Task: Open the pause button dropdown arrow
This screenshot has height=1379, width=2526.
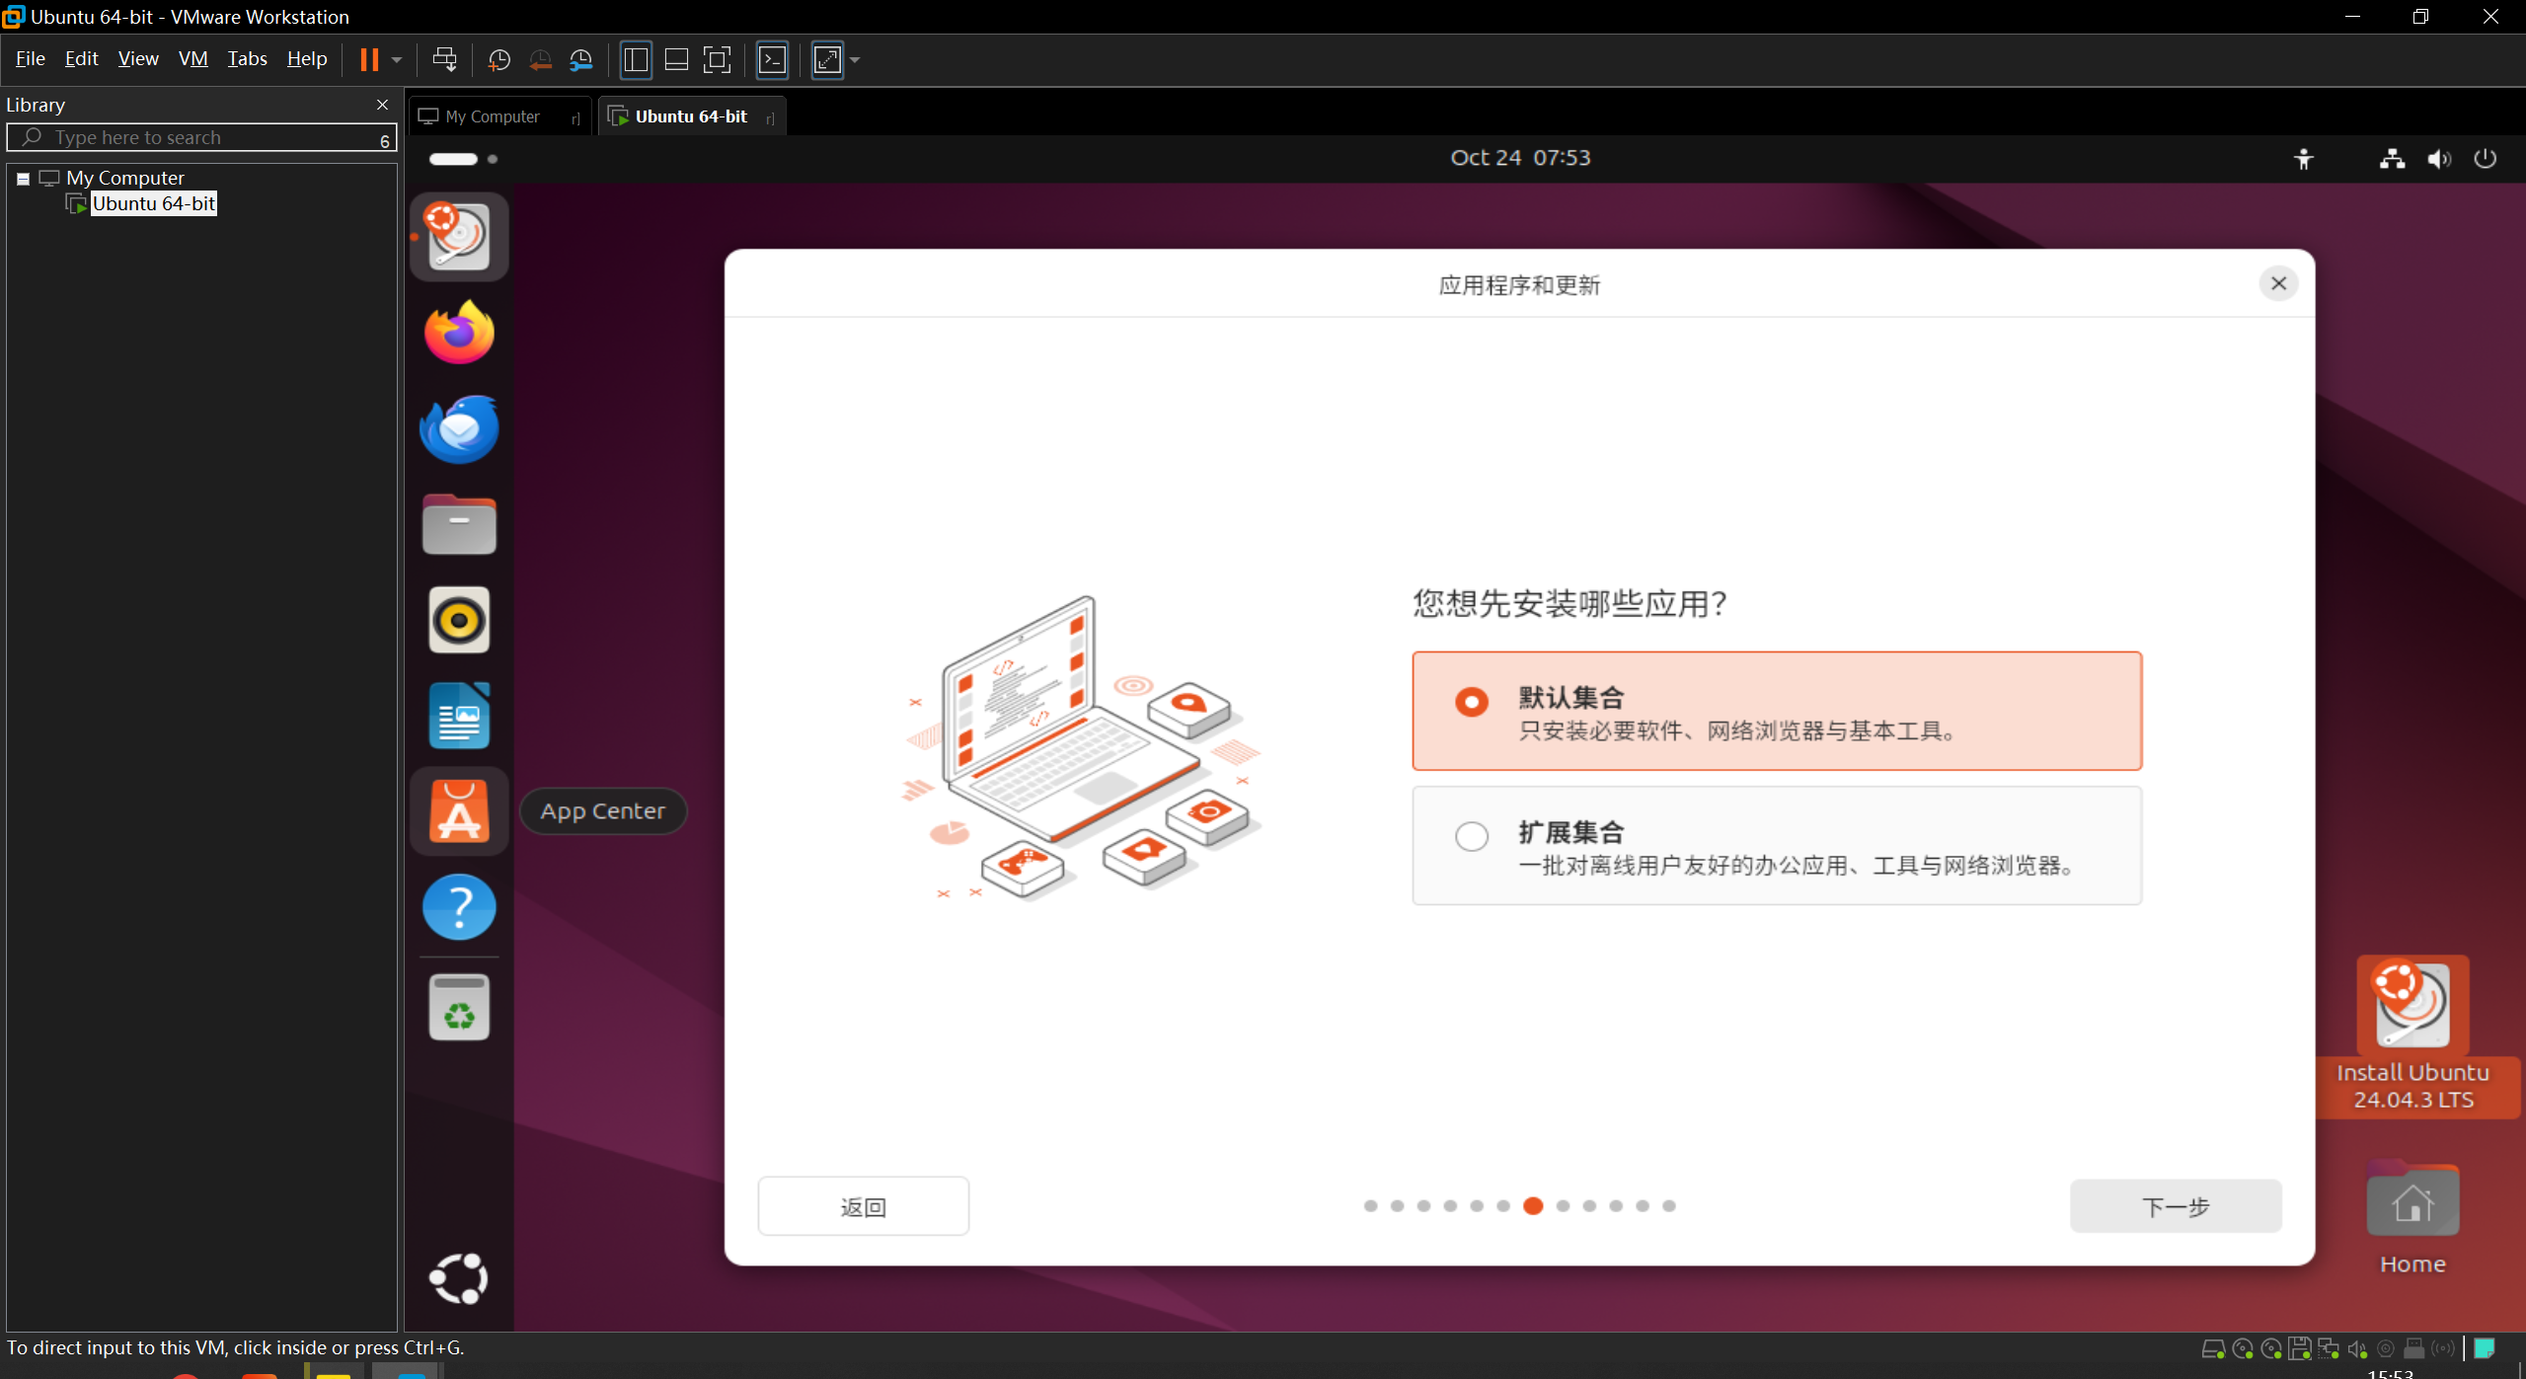Action: tap(397, 60)
